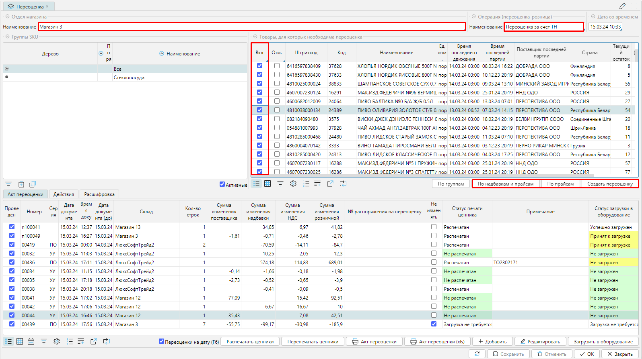Open the Расшифровка tab
Viewport: 642px width, 359px height.
pos(99,194)
